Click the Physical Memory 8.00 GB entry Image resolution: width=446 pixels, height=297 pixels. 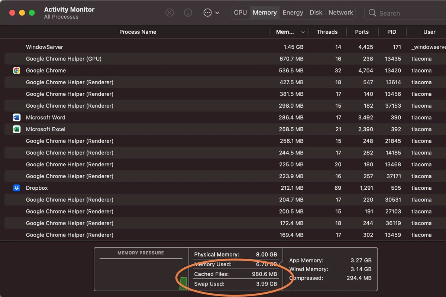point(236,255)
